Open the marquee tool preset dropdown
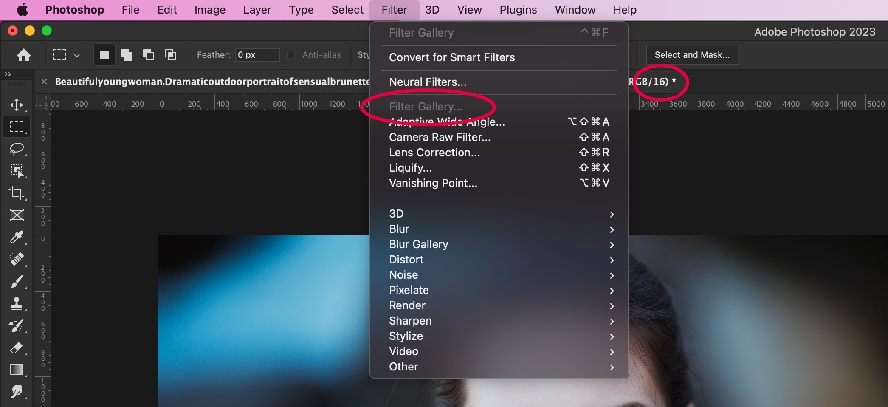This screenshot has height=407, width=888. [77, 55]
